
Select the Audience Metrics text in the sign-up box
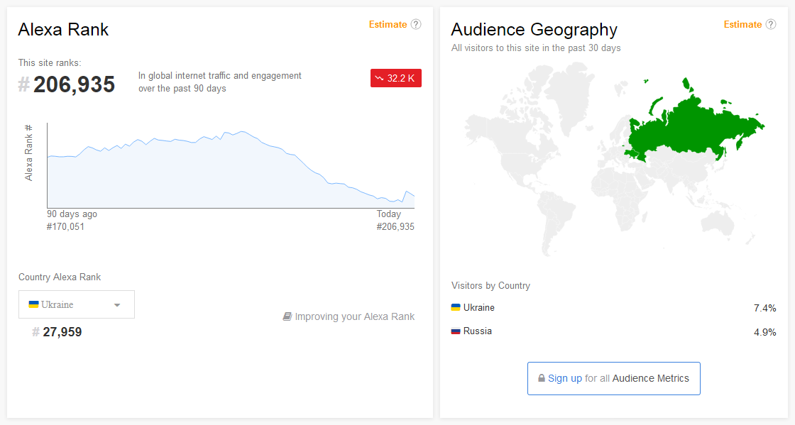click(x=650, y=378)
